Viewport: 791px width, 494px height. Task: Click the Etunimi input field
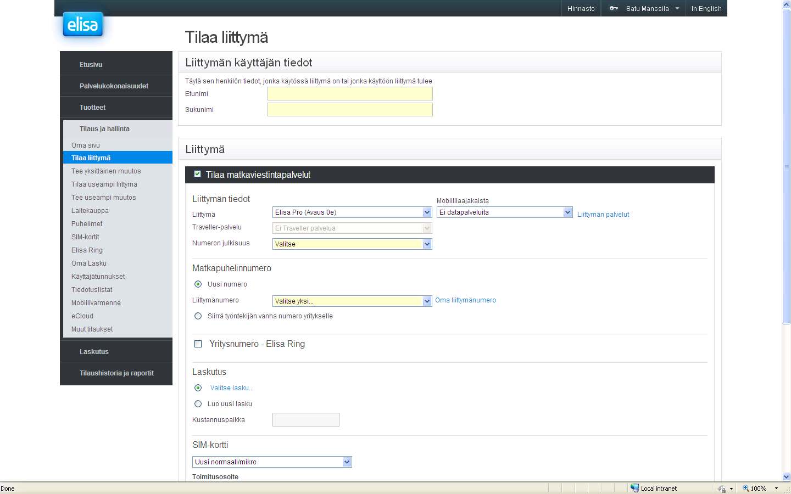tap(350, 94)
